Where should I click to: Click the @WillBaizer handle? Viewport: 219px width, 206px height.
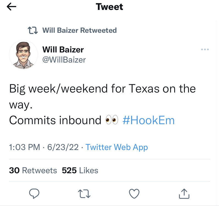64,60
